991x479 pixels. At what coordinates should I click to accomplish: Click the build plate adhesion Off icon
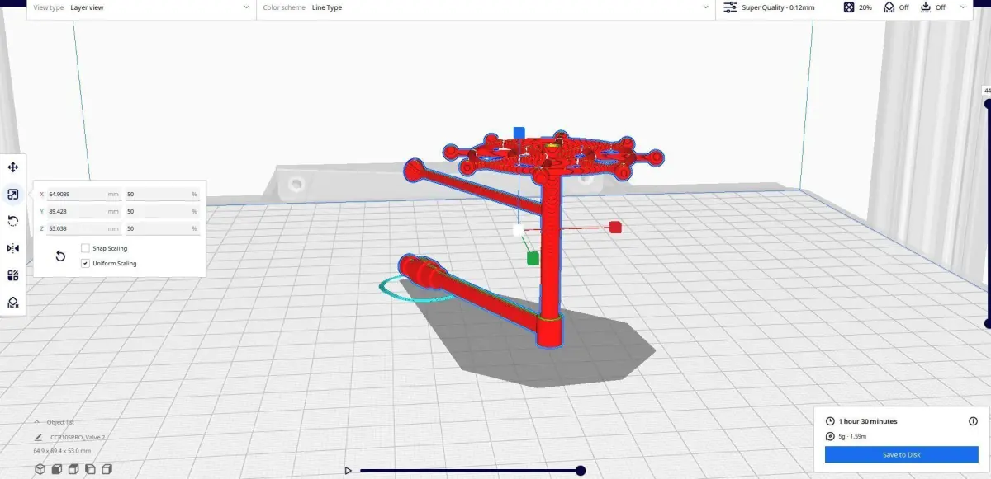click(926, 7)
